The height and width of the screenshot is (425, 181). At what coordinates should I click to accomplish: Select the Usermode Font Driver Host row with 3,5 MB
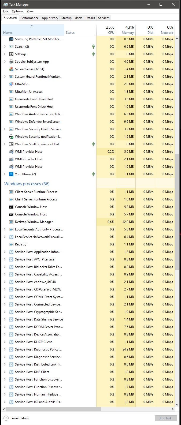pos(88,99)
